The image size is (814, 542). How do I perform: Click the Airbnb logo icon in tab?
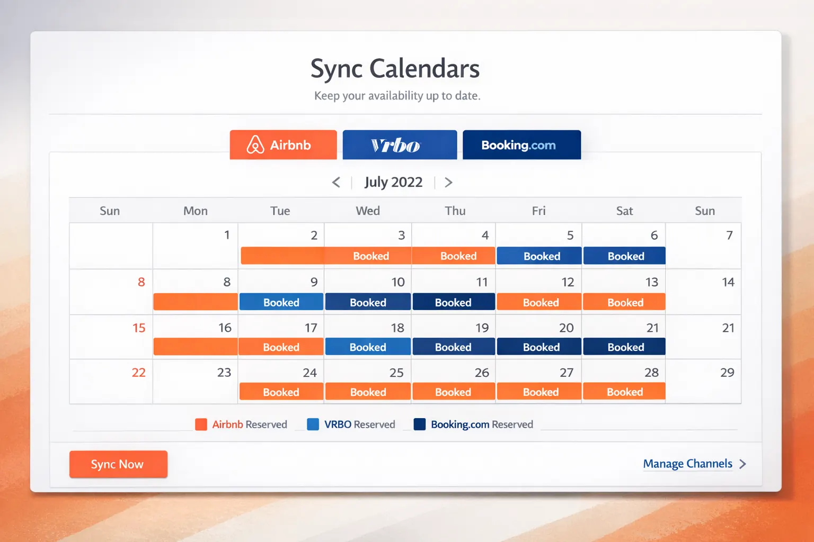tap(255, 144)
